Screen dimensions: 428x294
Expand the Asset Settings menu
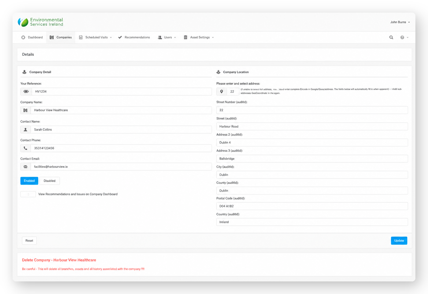point(199,37)
